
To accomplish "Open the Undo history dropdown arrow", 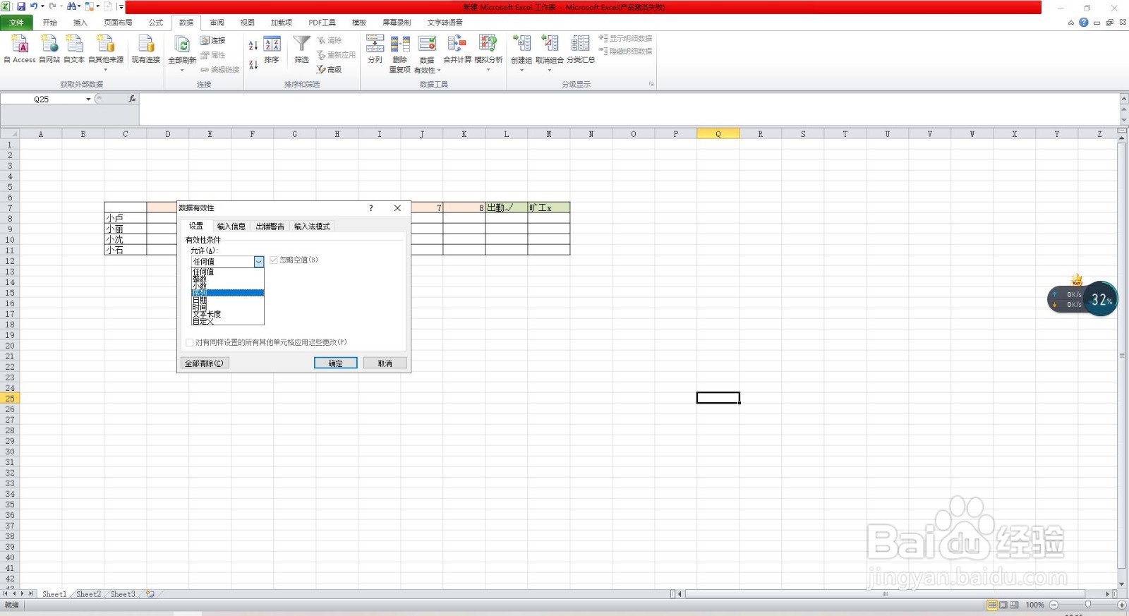I will (42, 6).
